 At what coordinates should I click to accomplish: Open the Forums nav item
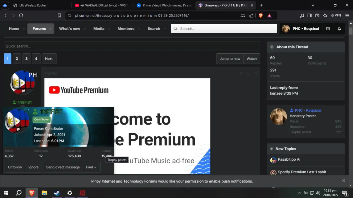tap(39, 29)
